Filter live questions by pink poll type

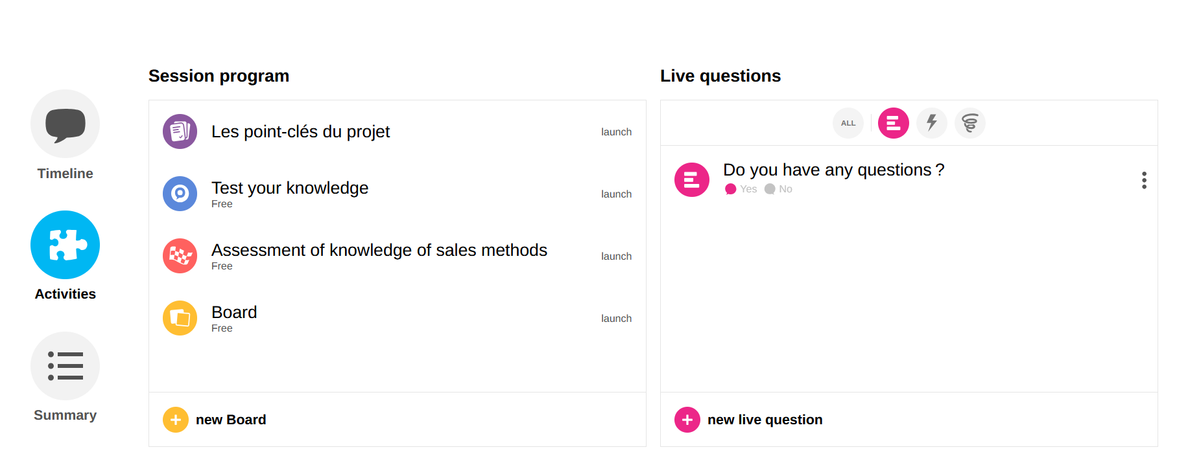pos(893,123)
